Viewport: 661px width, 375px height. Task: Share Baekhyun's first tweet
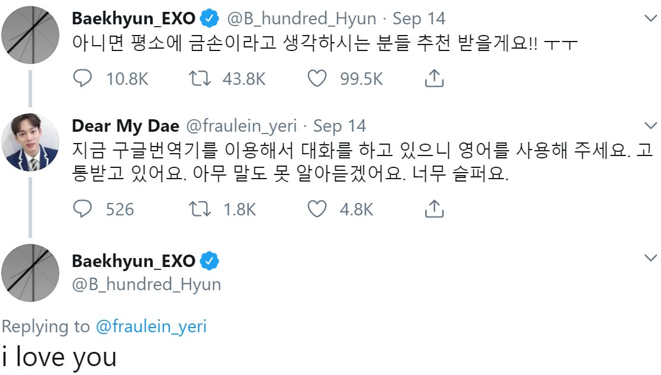(434, 78)
